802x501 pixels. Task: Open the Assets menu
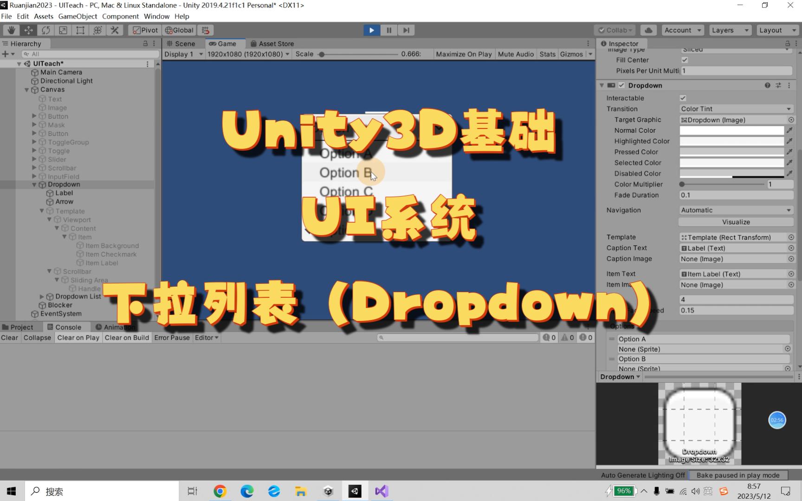(x=44, y=16)
